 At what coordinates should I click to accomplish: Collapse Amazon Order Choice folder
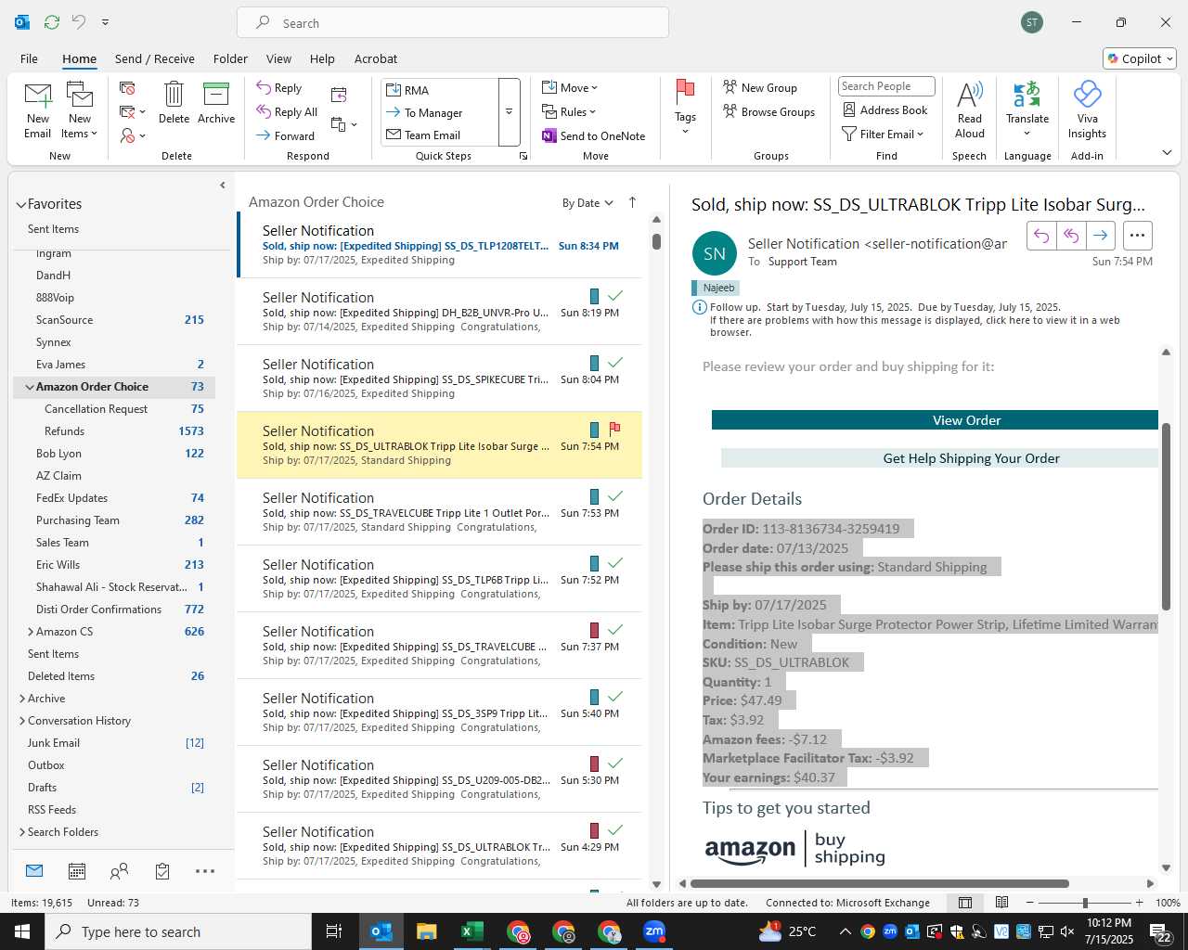30,387
